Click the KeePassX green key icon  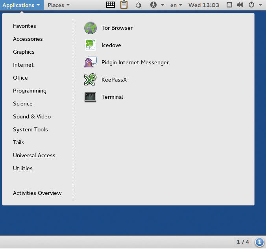(90, 80)
